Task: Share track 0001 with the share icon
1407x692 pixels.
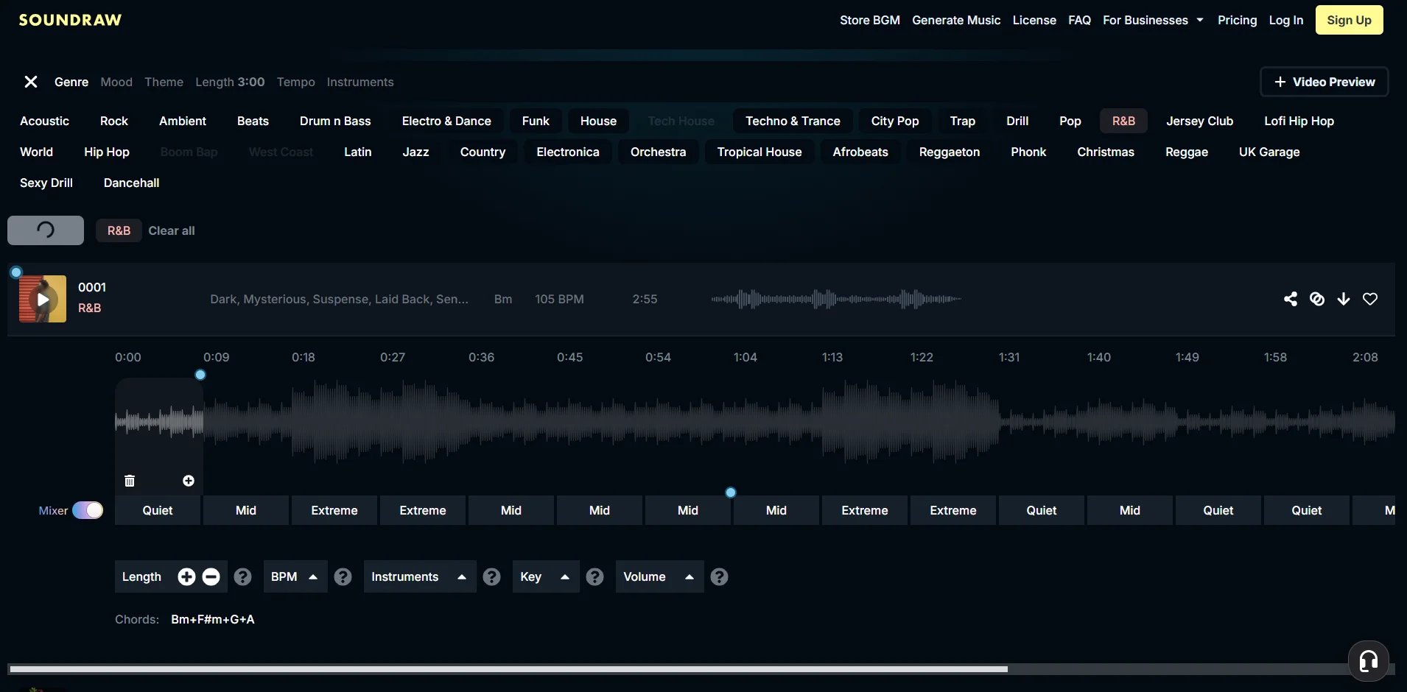Action: pyautogui.click(x=1291, y=299)
